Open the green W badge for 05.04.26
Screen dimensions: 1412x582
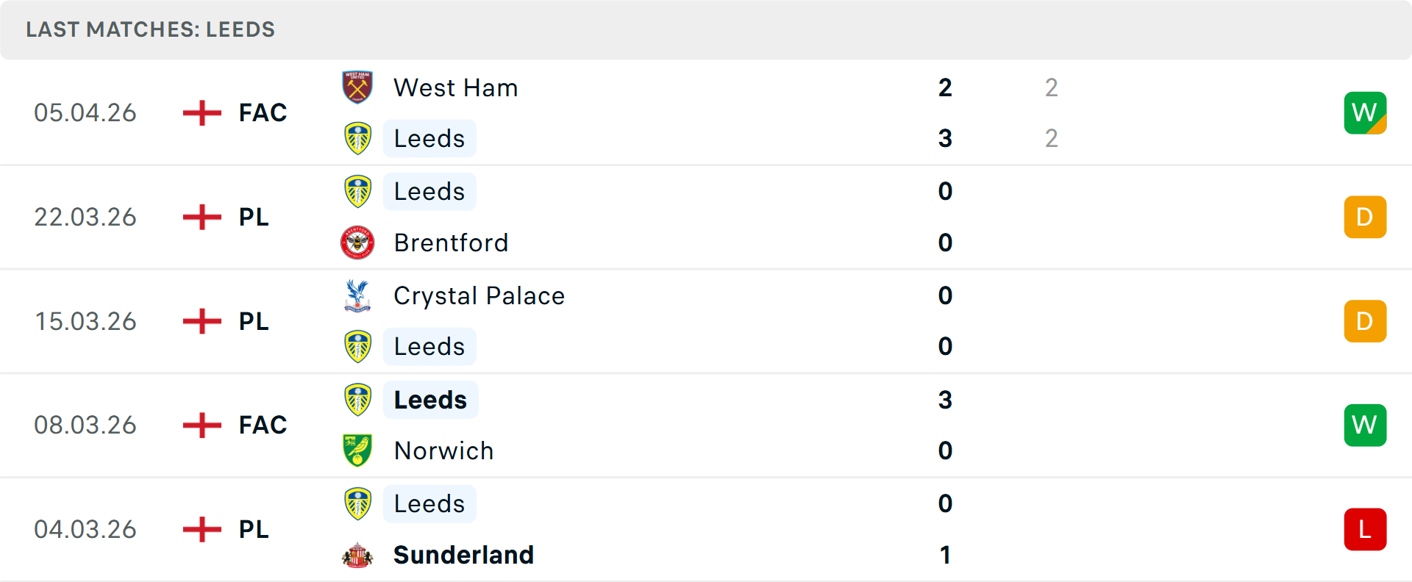[x=1365, y=112]
